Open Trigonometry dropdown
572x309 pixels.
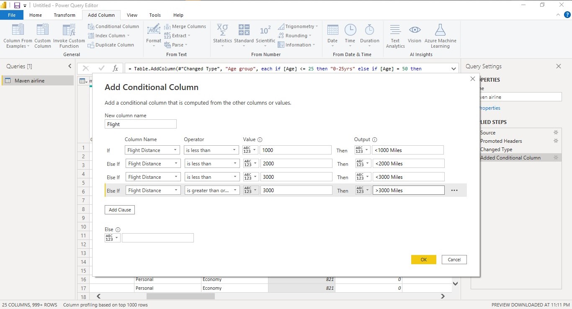tap(298, 26)
